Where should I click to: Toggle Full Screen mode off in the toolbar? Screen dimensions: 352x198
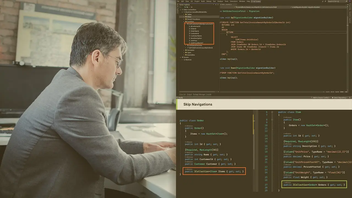tap(255, 1)
